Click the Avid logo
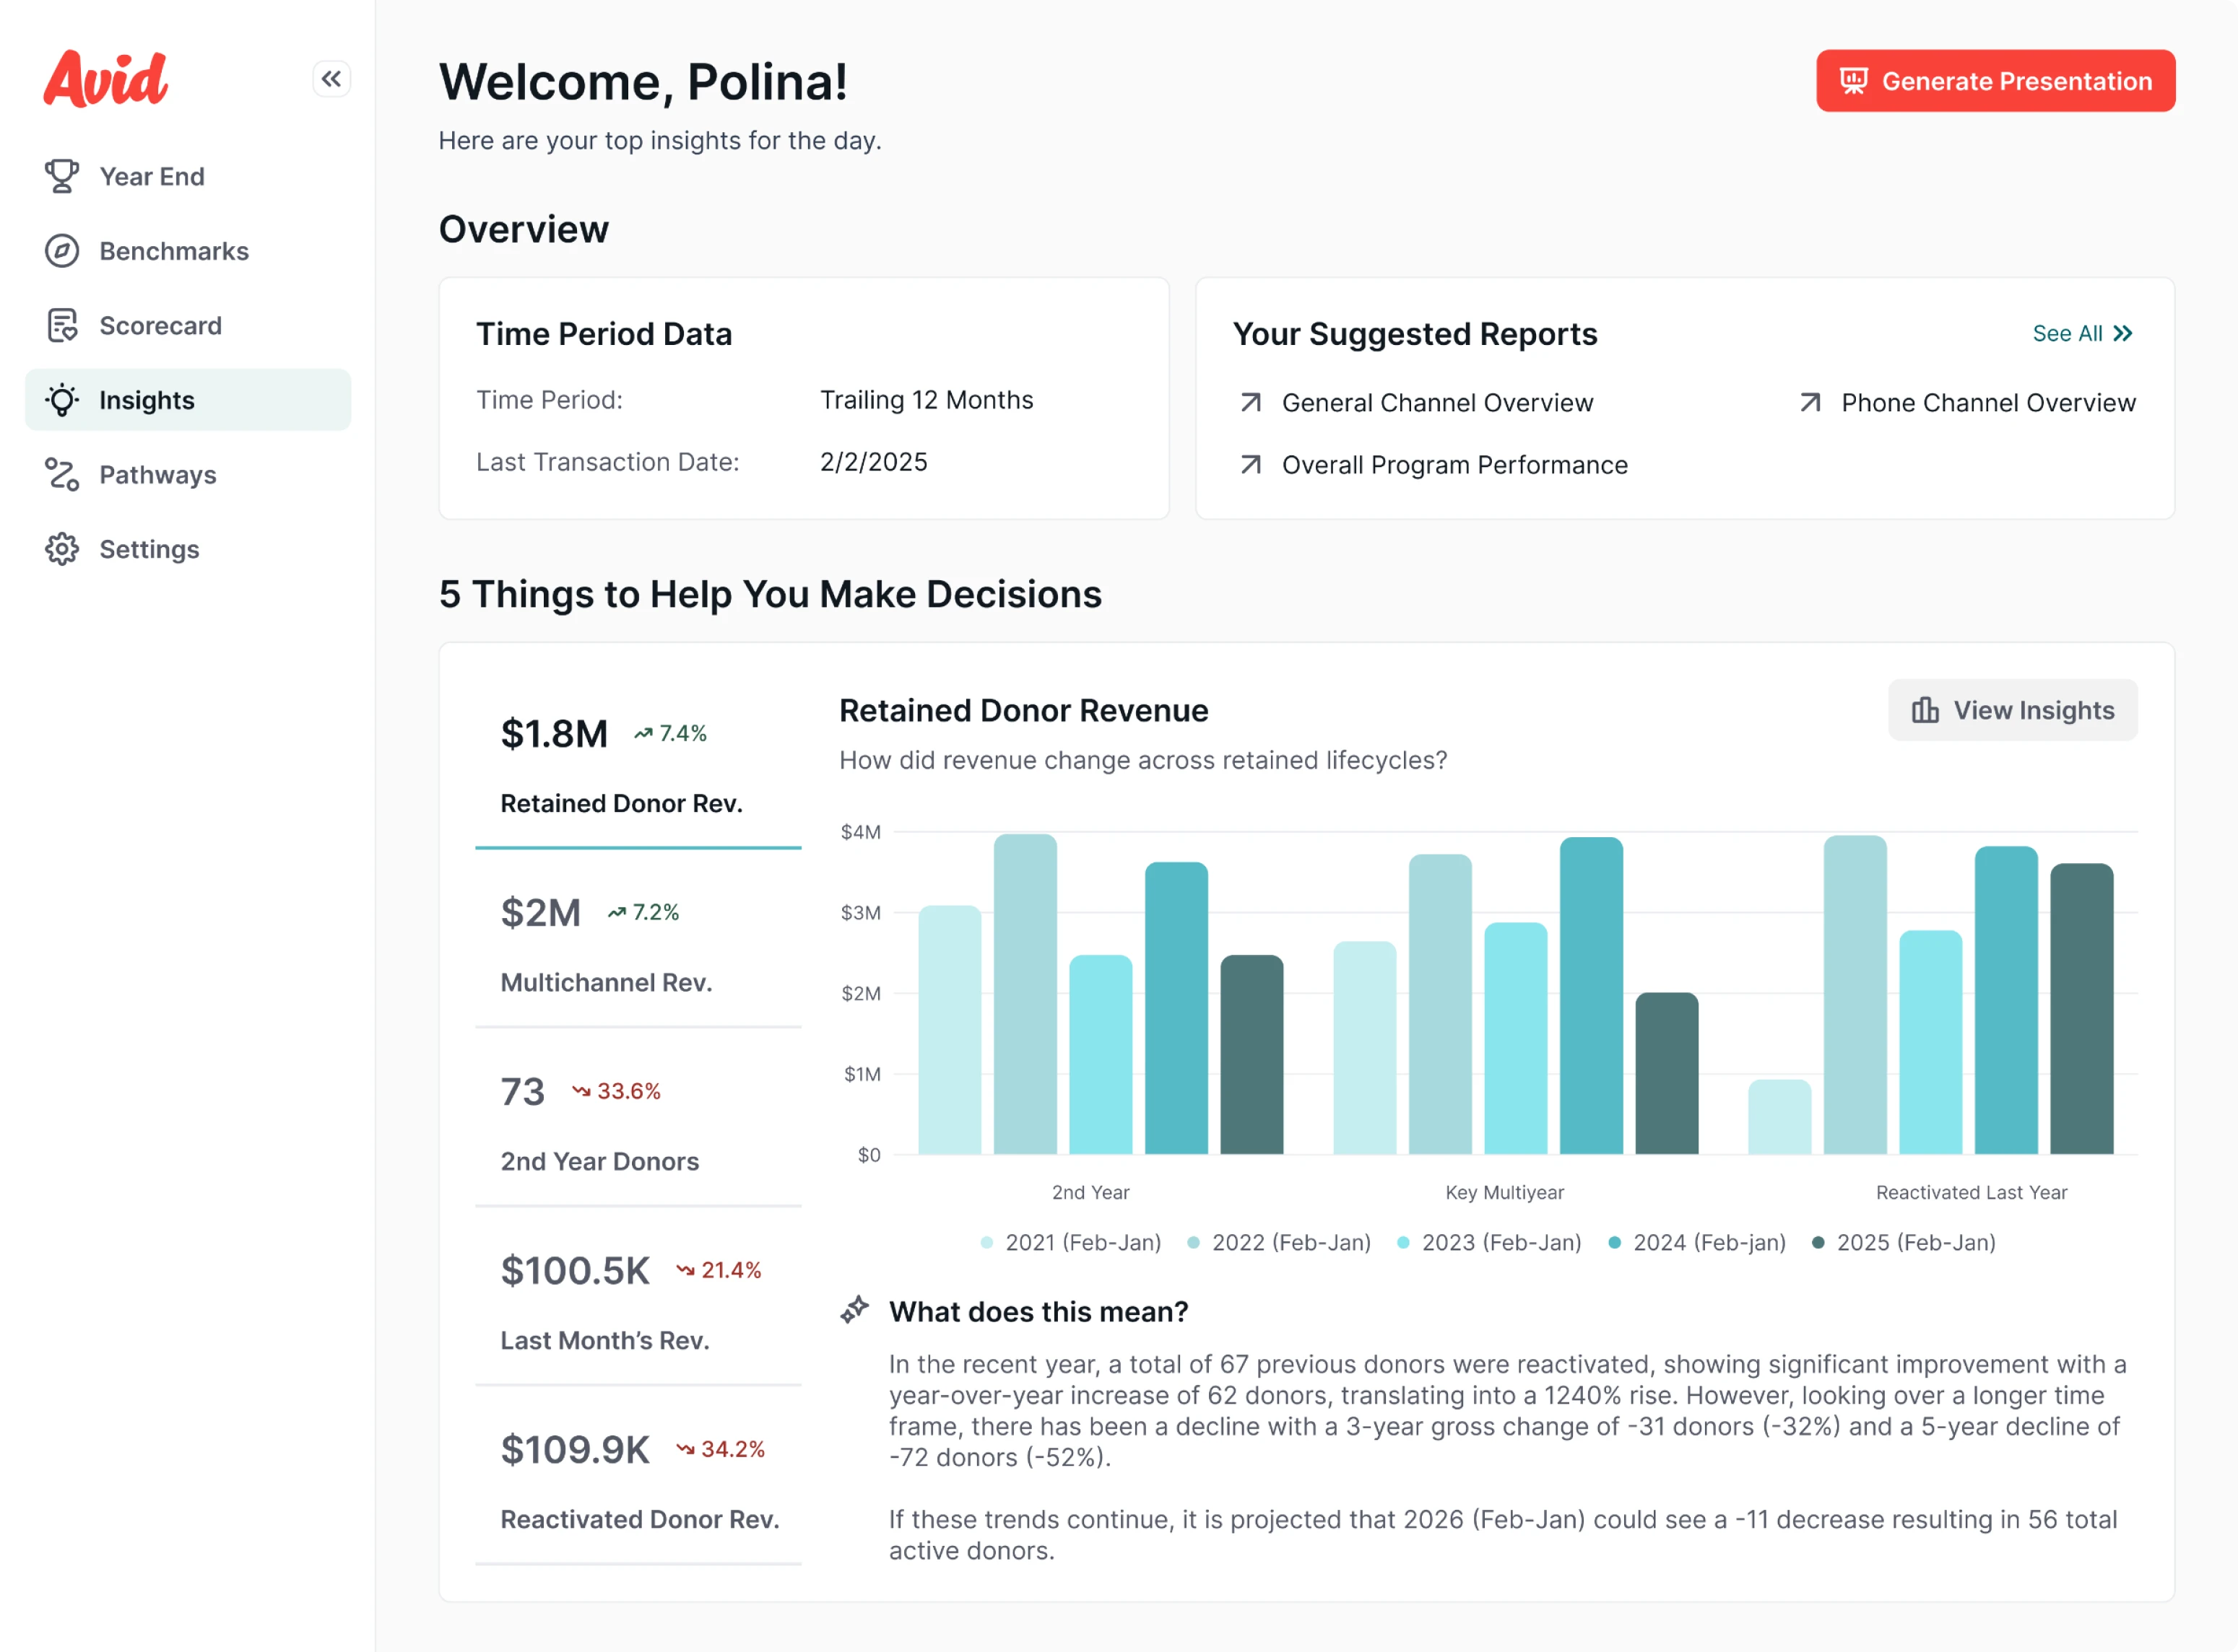Viewport: 2238px width, 1652px height. click(x=106, y=79)
